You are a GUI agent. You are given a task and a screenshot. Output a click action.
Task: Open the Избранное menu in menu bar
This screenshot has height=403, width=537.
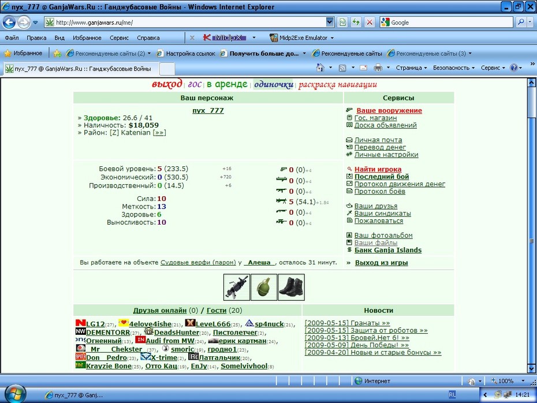click(x=87, y=38)
